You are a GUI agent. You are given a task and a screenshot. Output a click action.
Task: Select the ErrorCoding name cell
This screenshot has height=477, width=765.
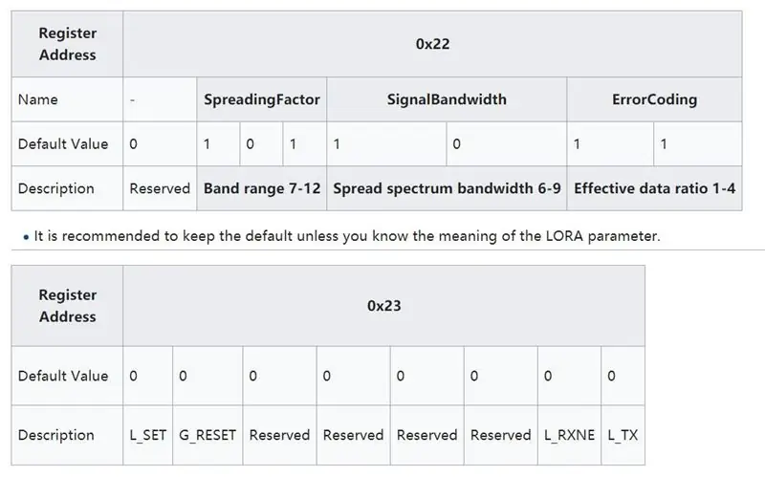pos(654,99)
